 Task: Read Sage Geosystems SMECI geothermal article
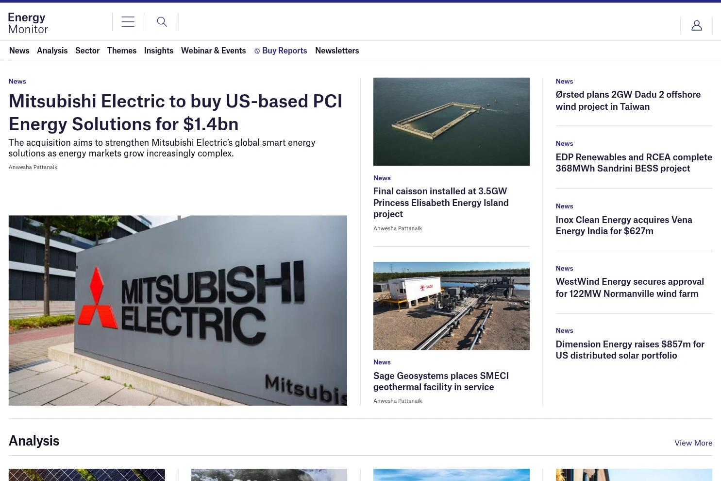click(x=441, y=381)
